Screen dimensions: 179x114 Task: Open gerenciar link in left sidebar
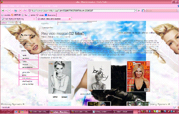[26, 72]
